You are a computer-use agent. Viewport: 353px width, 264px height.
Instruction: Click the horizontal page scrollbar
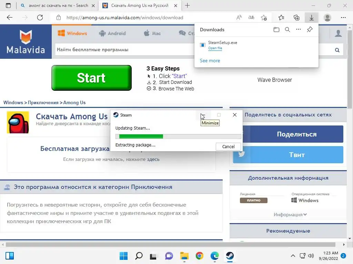pyautogui.click(x=170, y=244)
